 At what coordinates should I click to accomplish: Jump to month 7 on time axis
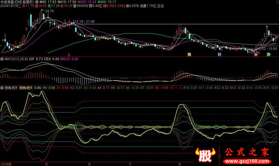coord(130,164)
